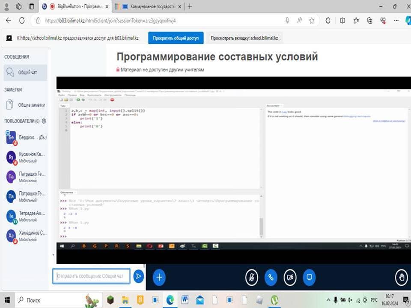Open a new browser tab

coord(190,6)
